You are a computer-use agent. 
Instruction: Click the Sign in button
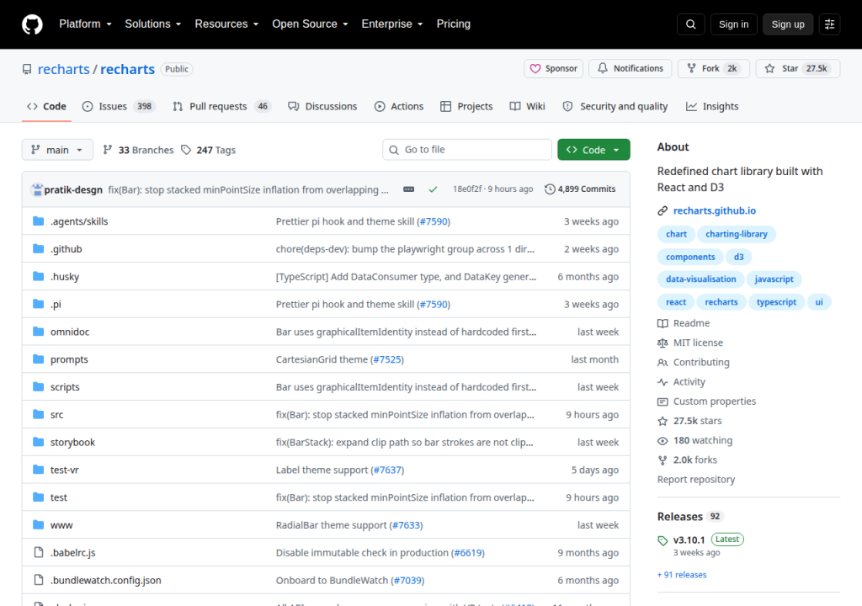pos(733,24)
